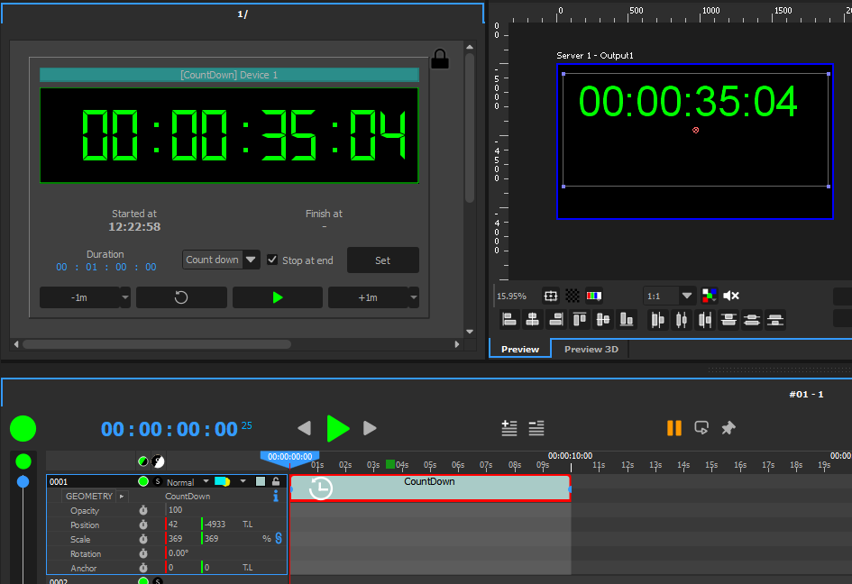Click the Opacity value 100
This screenshot has width=852, height=584.
click(175, 509)
